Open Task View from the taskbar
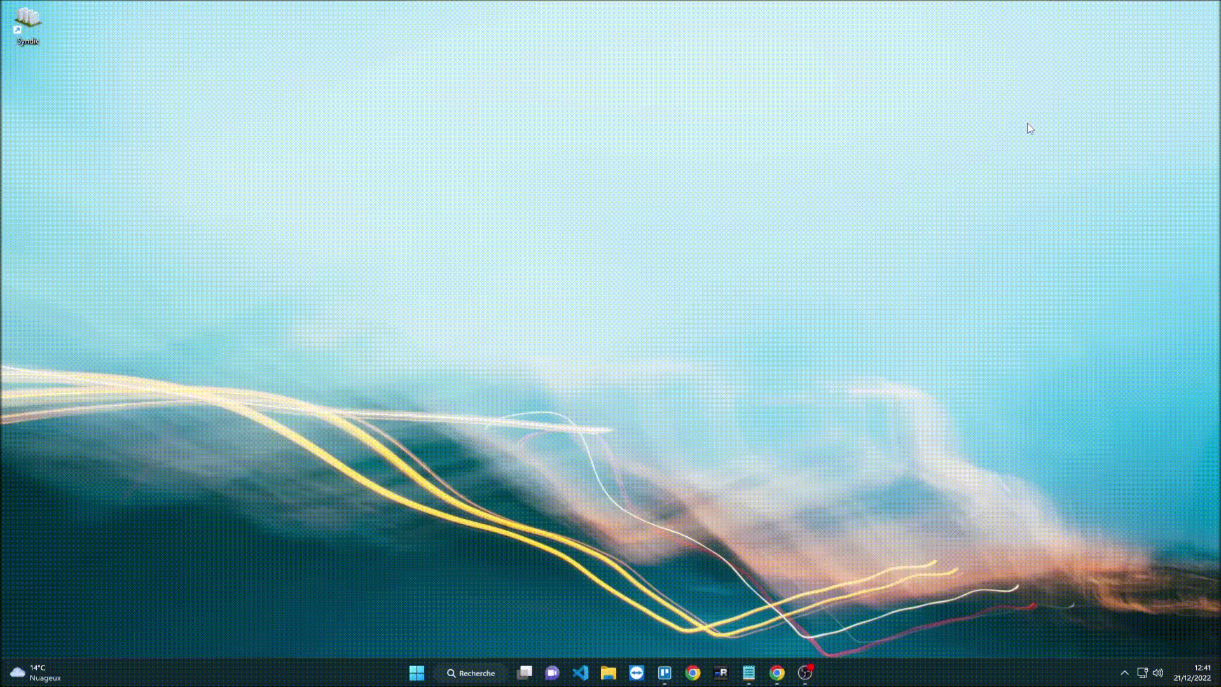This screenshot has height=687, width=1221. 525,673
